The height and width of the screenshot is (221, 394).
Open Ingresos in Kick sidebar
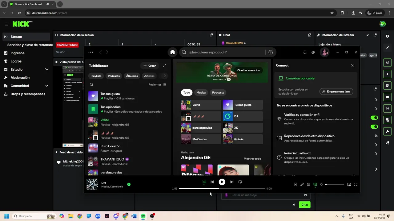point(26,53)
